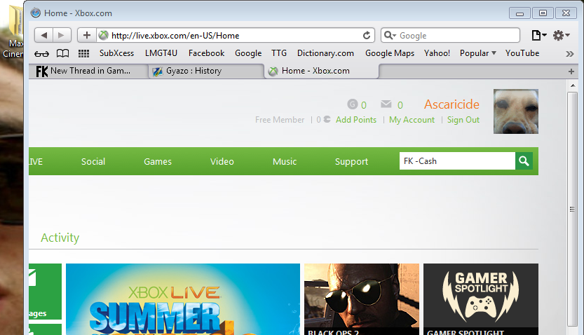Click the Add Points link

[356, 119]
